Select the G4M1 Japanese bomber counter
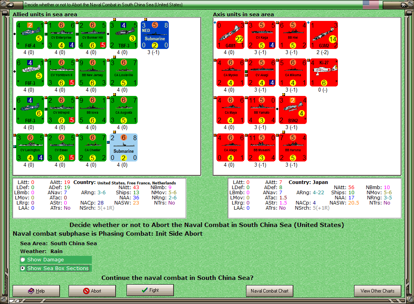The image size is (414, 304). (231, 35)
